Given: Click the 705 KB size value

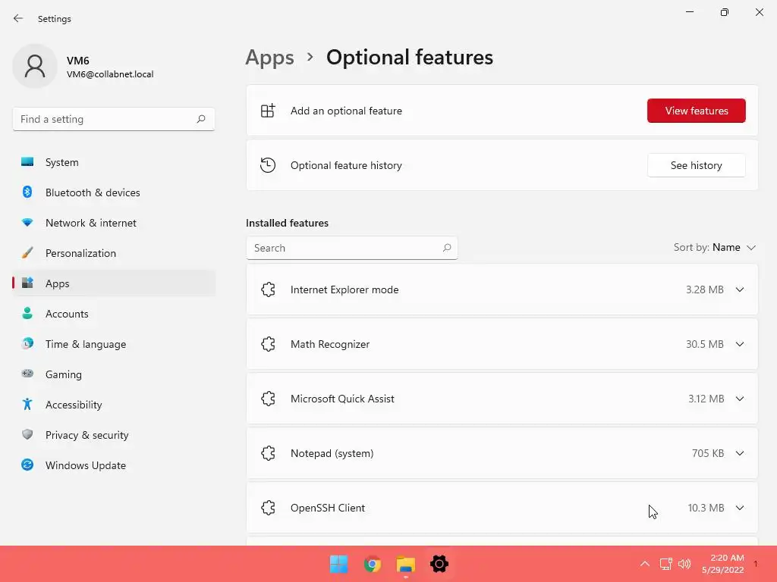Looking at the screenshot, I should (708, 453).
